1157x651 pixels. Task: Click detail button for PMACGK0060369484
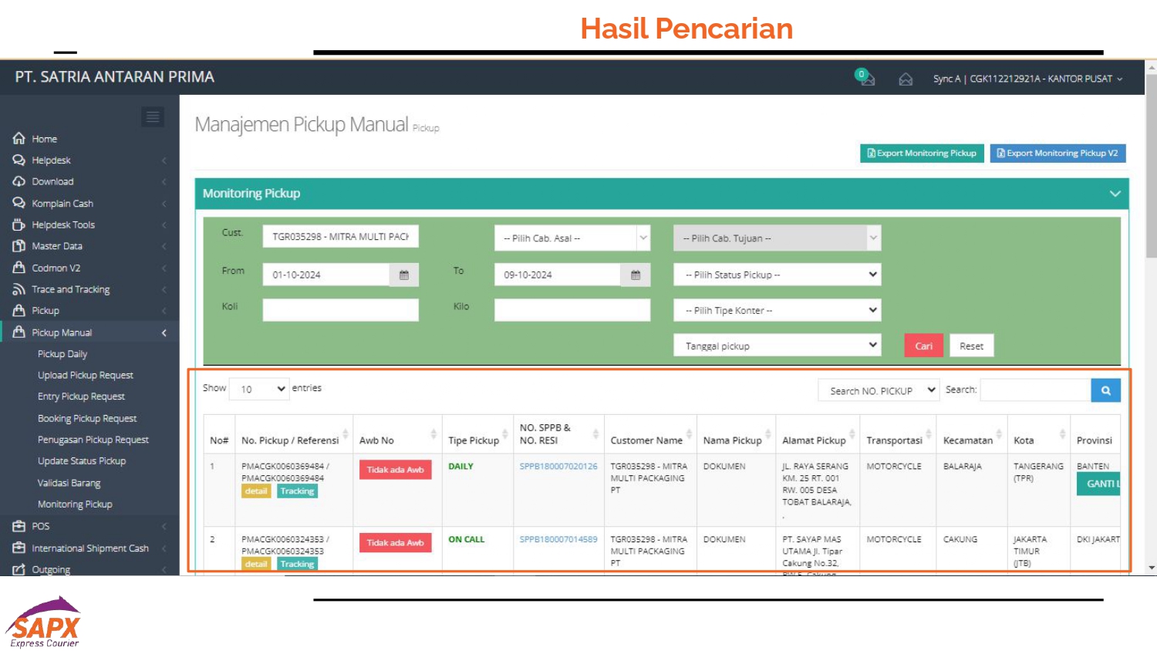coord(256,491)
